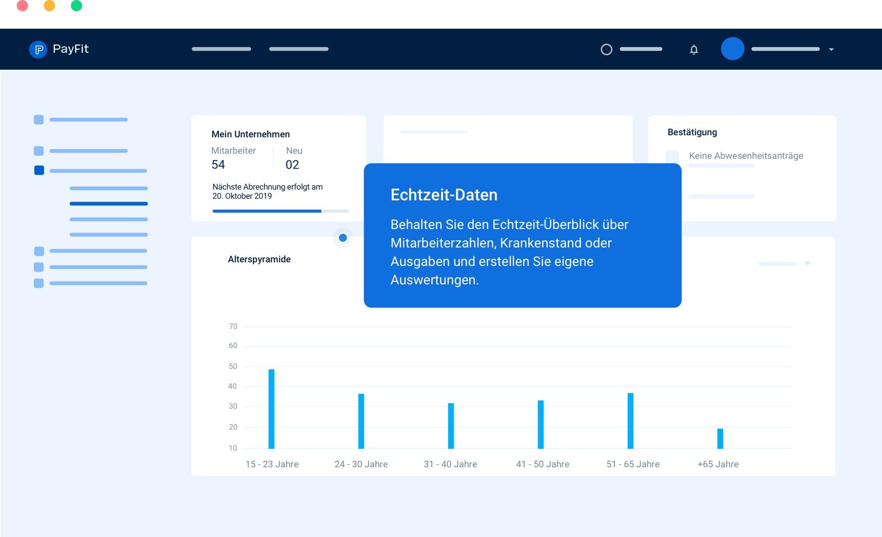Image resolution: width=882 pixels, height=537 pixels.
Task: Expand the user account dropdown caret
Action: pyautogui.click(x=831, y=50)
